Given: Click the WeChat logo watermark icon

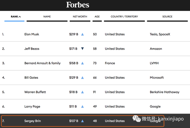Looking at the screenshot, I should coord(137,119).
